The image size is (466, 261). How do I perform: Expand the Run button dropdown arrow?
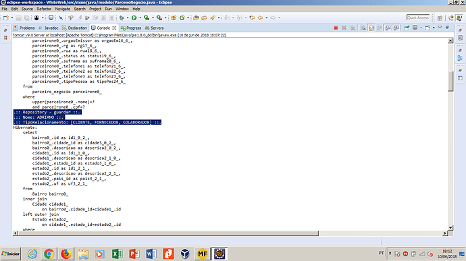(x=140, y=18)
